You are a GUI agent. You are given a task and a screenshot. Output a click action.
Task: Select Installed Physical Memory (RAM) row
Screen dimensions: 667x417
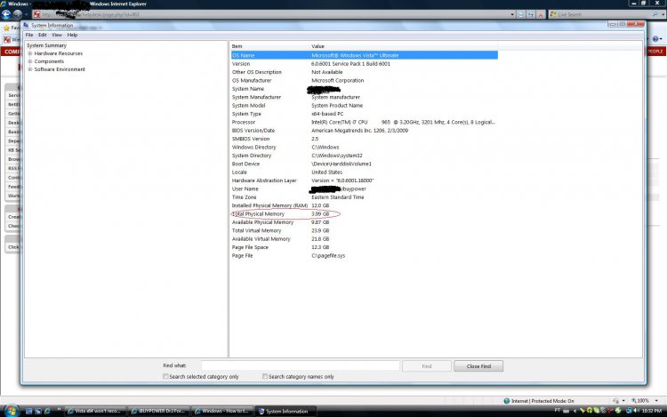364,205
